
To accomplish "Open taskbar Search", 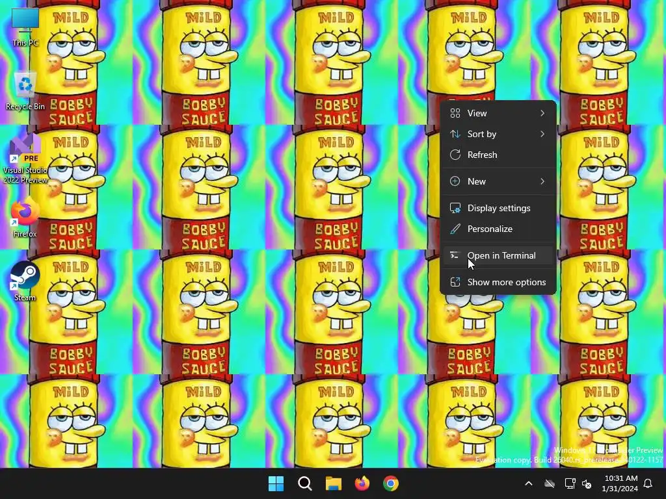I will click(305, 483).
